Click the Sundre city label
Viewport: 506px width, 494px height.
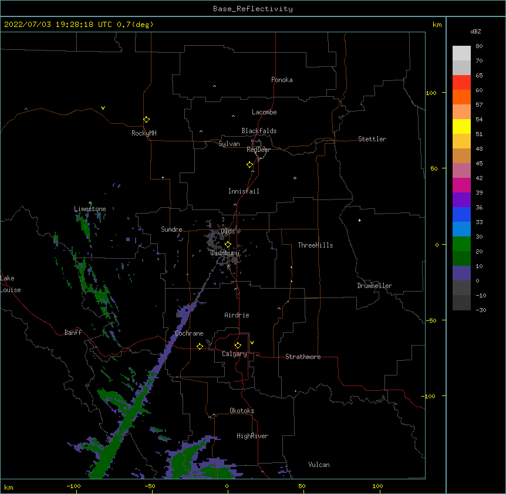(171, 229)
